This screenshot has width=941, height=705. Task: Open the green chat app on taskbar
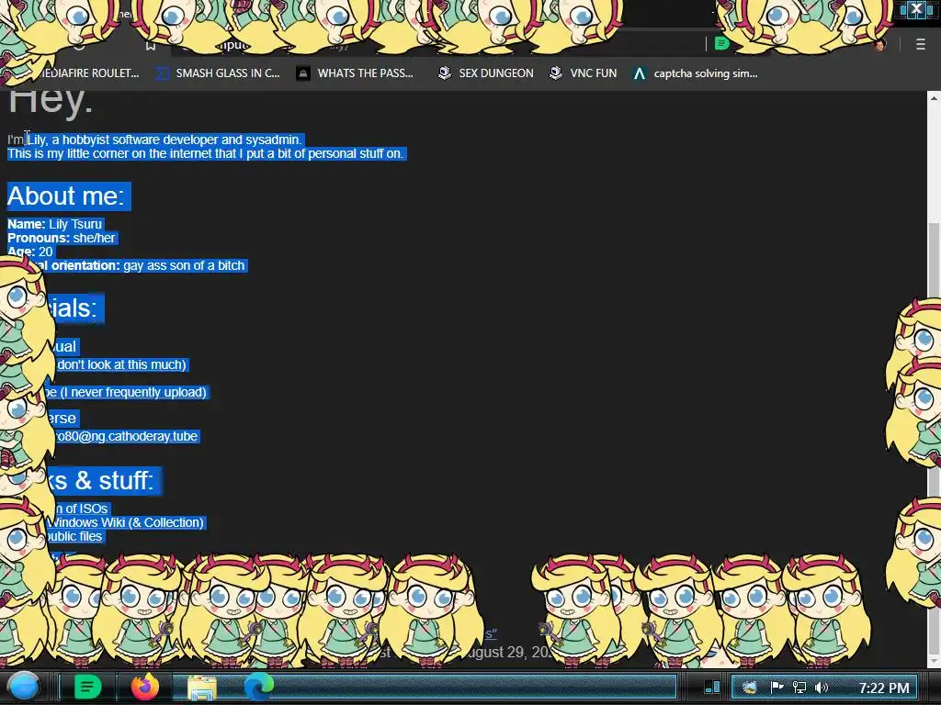point(87,687)
